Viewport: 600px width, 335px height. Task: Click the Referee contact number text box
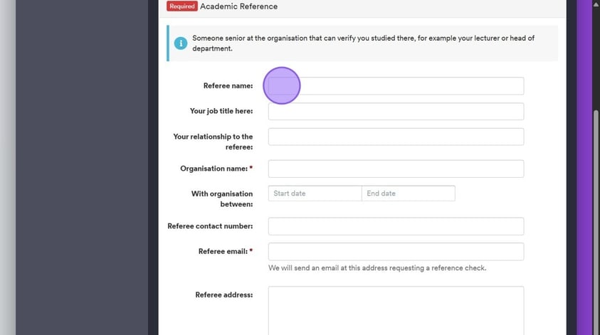click(x=396, y=226)
